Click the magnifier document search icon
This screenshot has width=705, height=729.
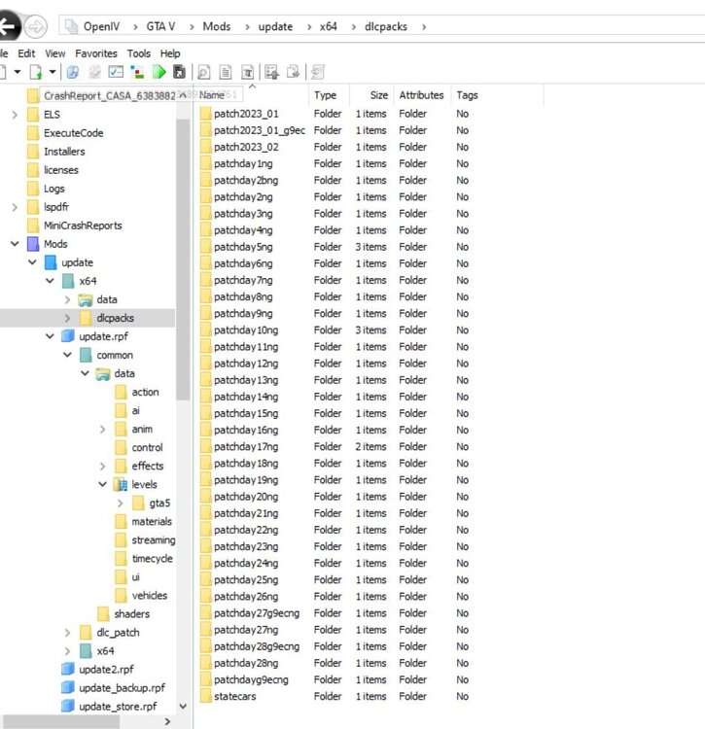[x=203, y=72]
